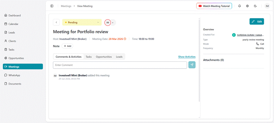Open Clients from sidebar

23,41
